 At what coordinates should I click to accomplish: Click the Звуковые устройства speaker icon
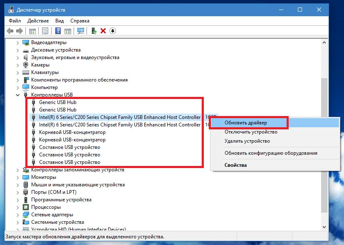coord(26,57)
